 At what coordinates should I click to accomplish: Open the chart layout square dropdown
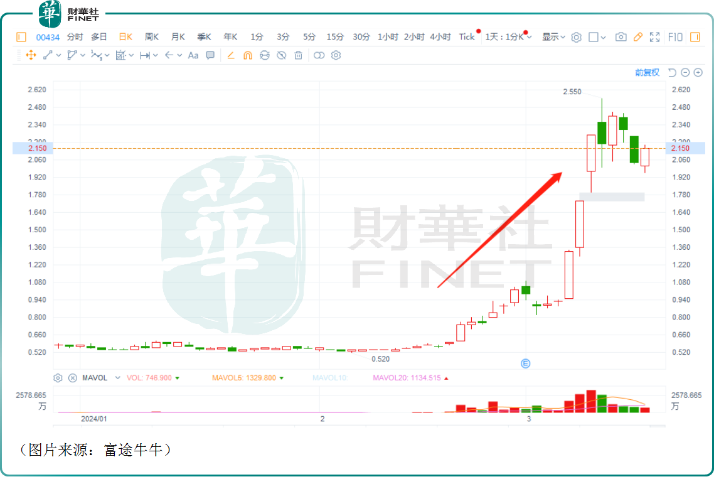597,38
